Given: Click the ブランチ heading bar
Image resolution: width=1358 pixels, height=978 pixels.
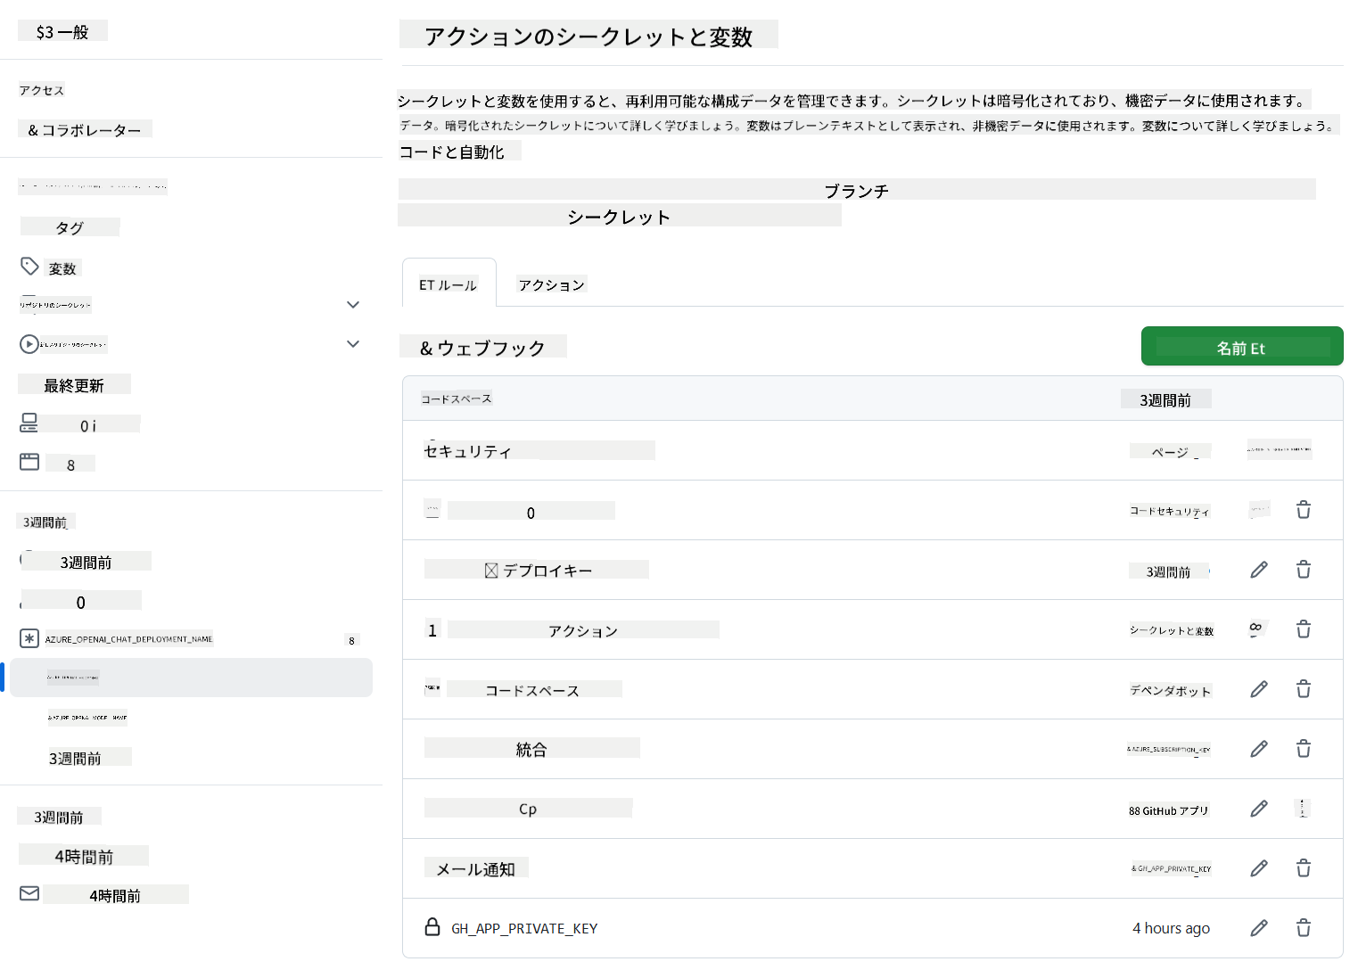Looking at the screenshot, I should [857, 190].
